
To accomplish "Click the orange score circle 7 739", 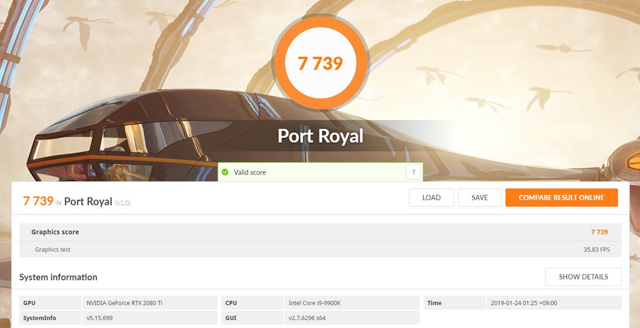I will click(320, 63).
